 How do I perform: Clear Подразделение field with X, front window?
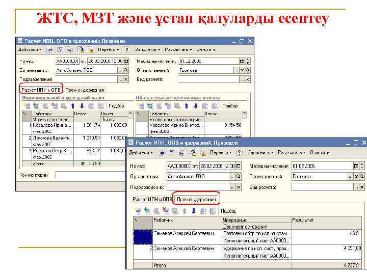tap(238, 187)
